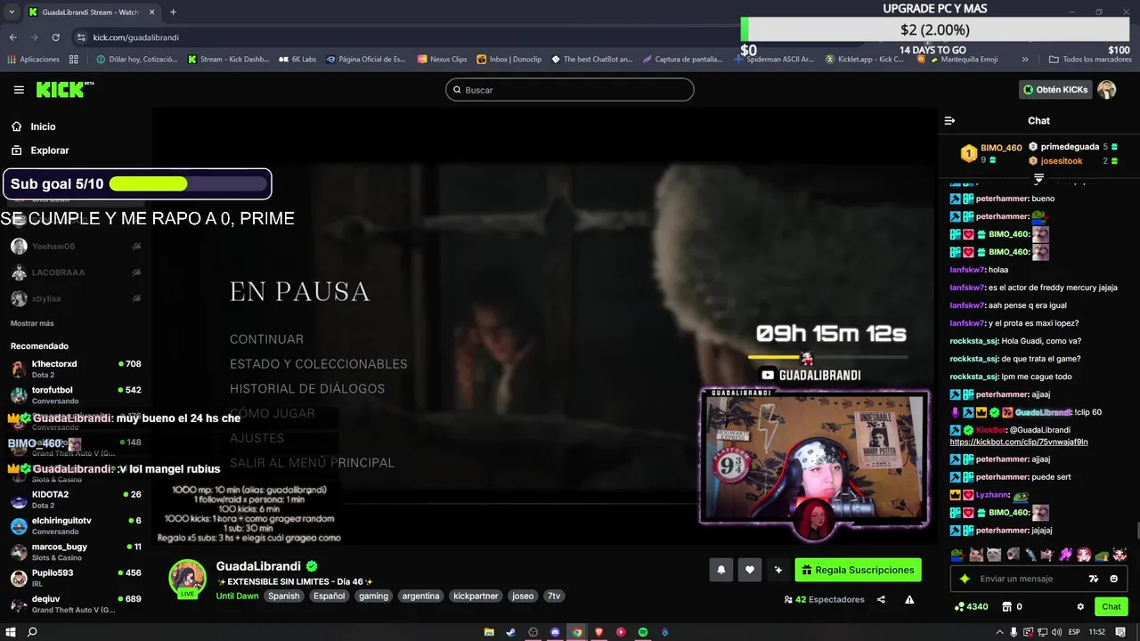Screen dimensions: 1140x641
Task: Open the user profile avatar menu
Action: (1107, 90)
